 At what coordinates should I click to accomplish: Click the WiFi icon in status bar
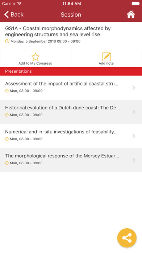point(20,4)
